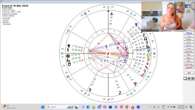Select the North Node glyph in Aries
Viewport: 195px width, 110px height.
tap(146, 39)
